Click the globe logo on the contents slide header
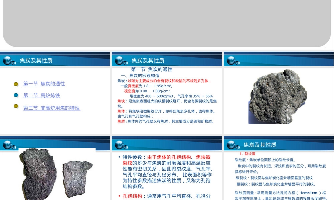The height and width of the screenshot is (200, 334). coord(9,61)
